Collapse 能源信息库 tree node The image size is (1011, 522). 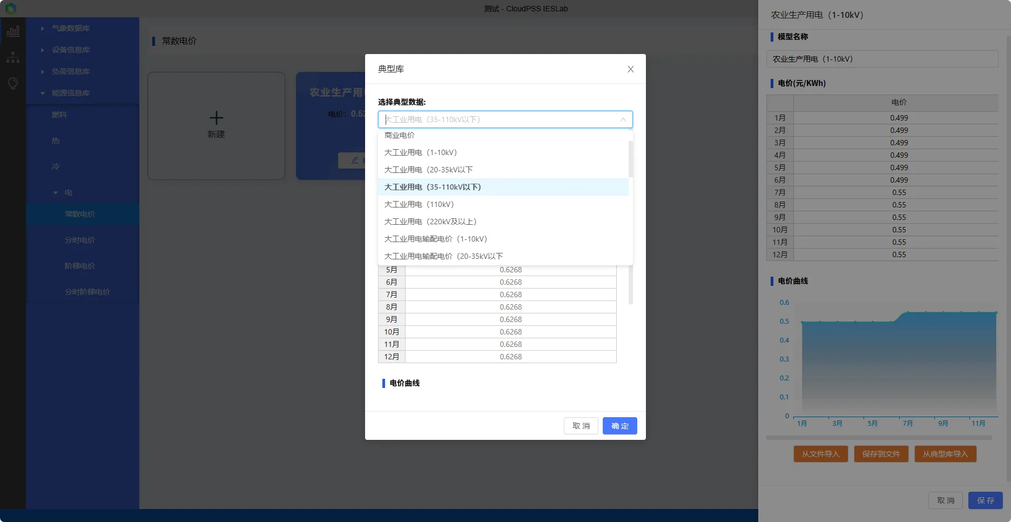tap(42, 93)
